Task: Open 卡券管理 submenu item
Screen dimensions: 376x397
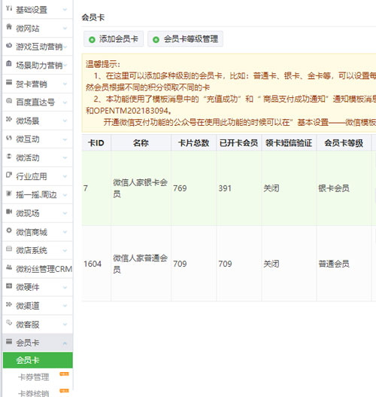Action: click(33, 377)
